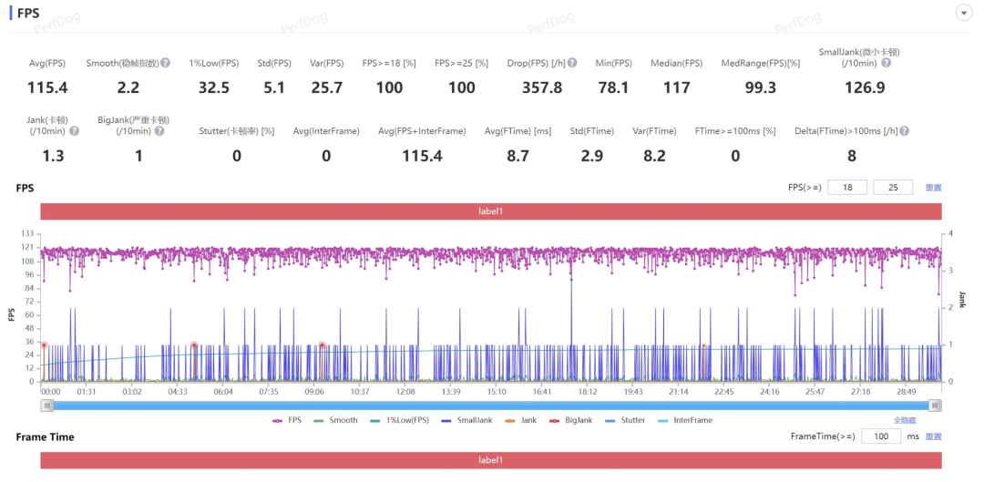
Task: Click the BigJank marker near 04:33
Action: [x=194, y=345]
